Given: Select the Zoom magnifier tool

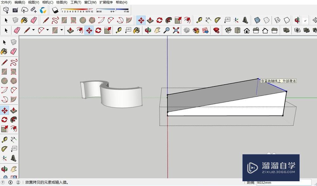Looking at the screenshot, I should (166, 30).
